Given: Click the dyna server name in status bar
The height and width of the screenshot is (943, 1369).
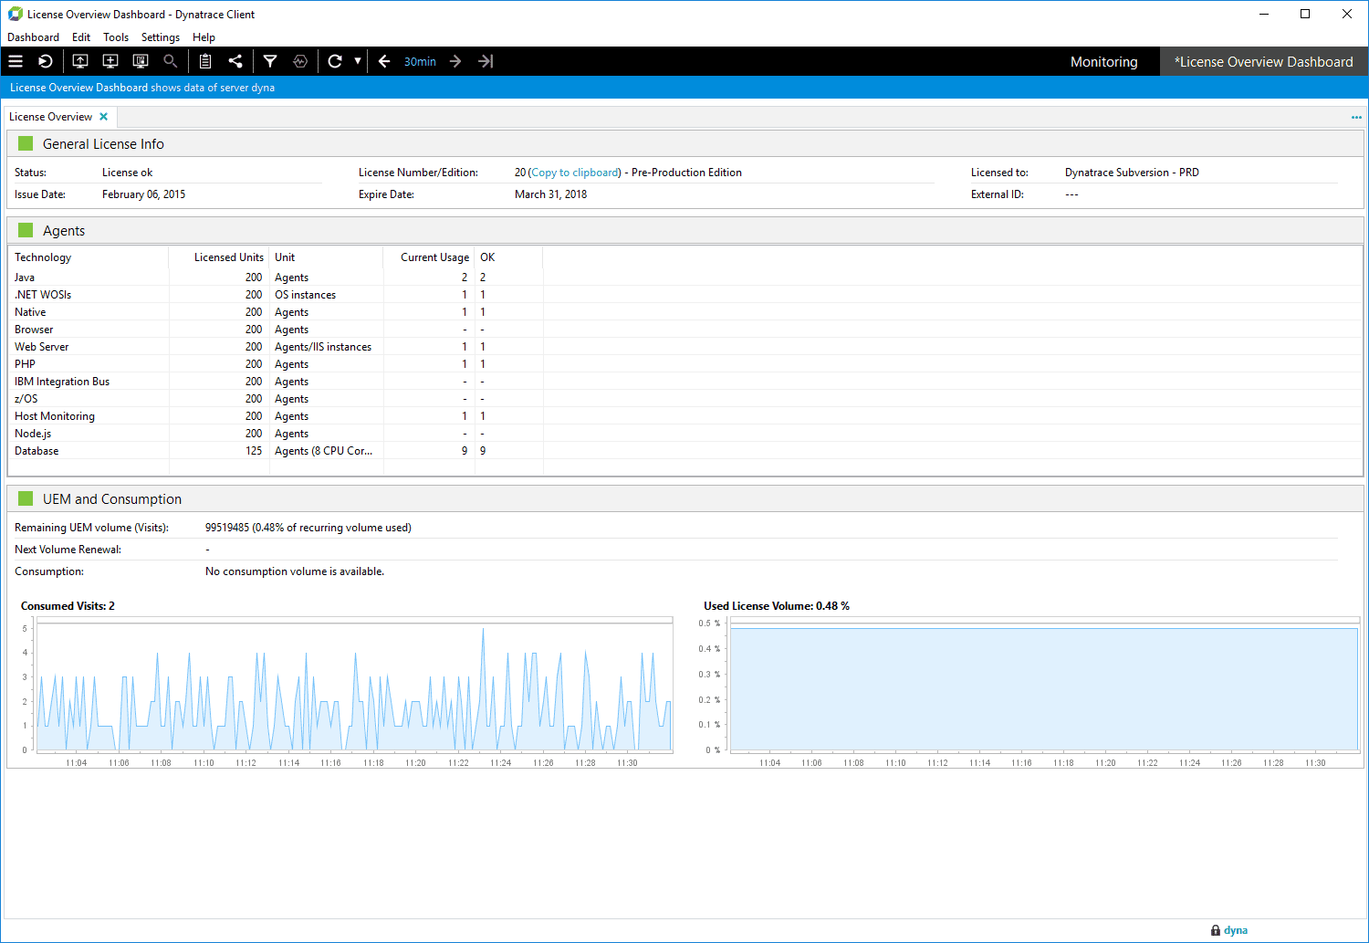Looking at the screenshot, I should click(x=1236, y=930).
